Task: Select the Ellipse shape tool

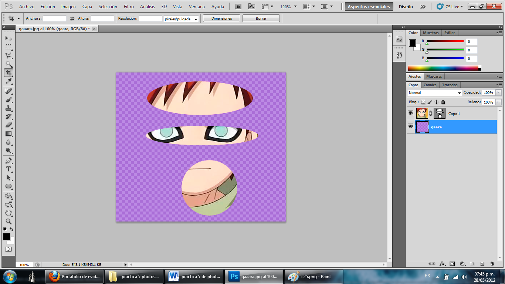Action: tap(9, 186)
